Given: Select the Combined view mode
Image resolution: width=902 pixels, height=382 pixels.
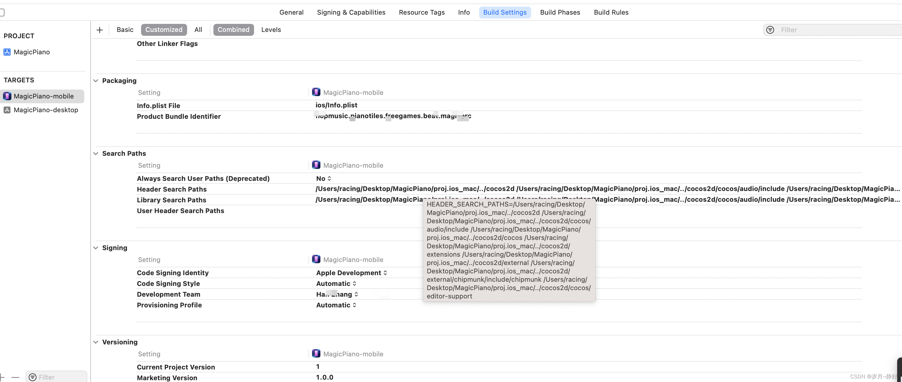Looking at the screenshot, I should [x=233, y=30].
